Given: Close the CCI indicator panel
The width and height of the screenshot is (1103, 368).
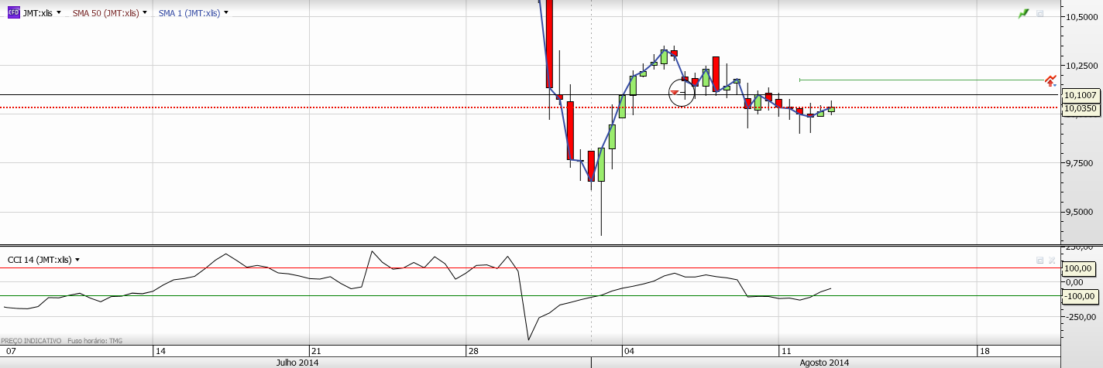Looking at the screenshot, I should 1051,261.
